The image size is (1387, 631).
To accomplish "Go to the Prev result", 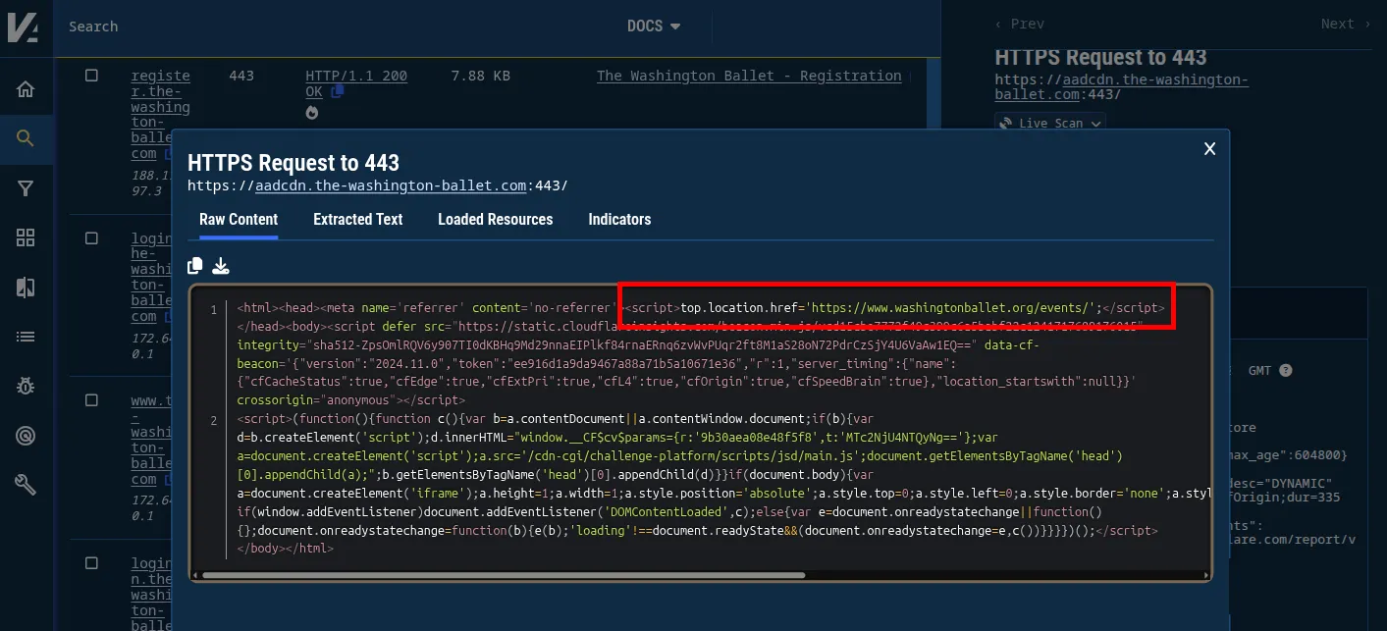I will [x=1020, y=24].
